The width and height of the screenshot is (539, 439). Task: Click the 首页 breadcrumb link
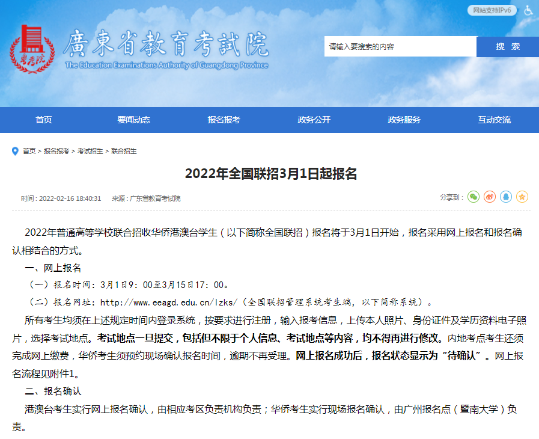click(29, 151)
